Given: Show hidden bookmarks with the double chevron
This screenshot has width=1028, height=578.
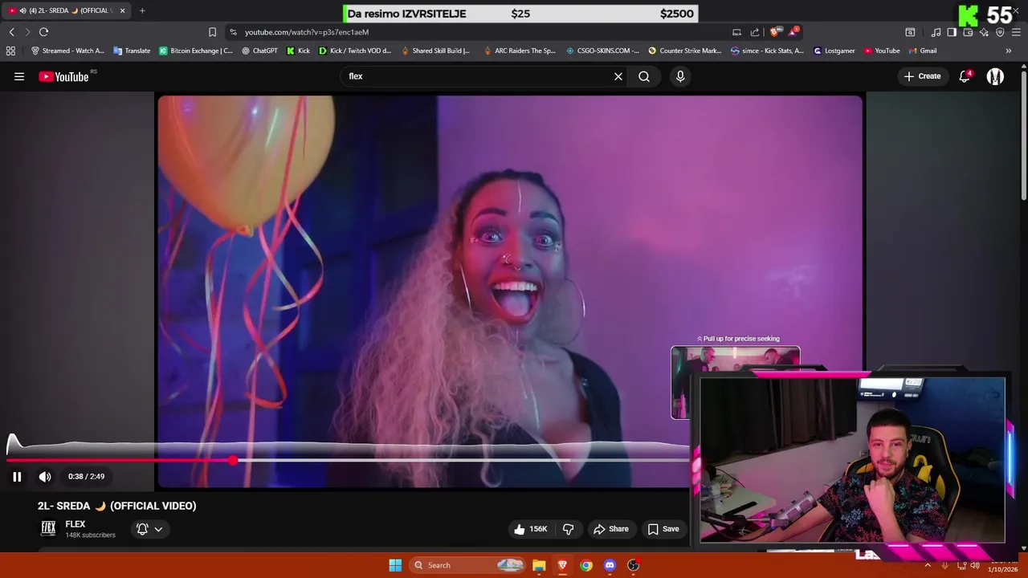Looking at the screenshot, I should click(1008, 51).
